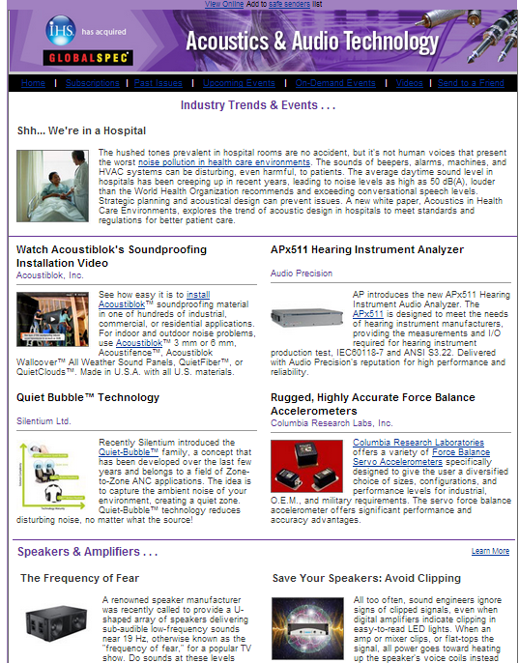519x663 pixels.
Task: Open Acoustiblok 3 mm or 6 mm link
Action: 139,343
